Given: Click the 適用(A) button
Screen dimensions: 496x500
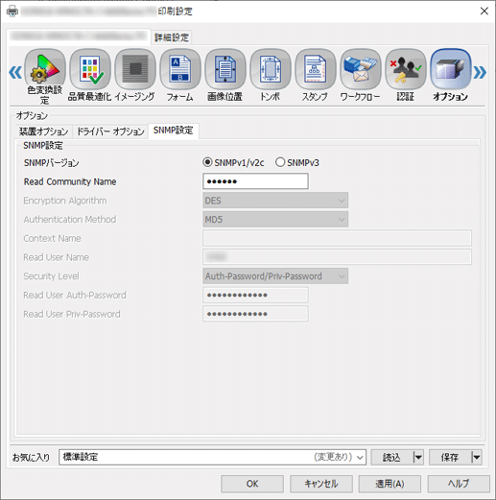Looking at the screenshot, I should tap(390, 484).
